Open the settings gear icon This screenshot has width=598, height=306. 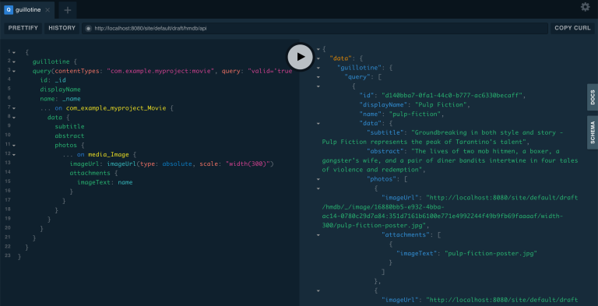585,7
